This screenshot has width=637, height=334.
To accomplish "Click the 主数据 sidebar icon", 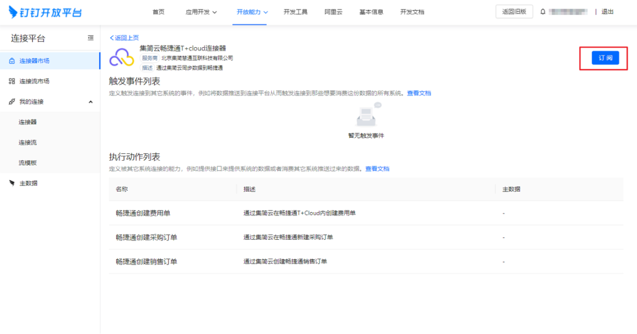I will [12, 183].
